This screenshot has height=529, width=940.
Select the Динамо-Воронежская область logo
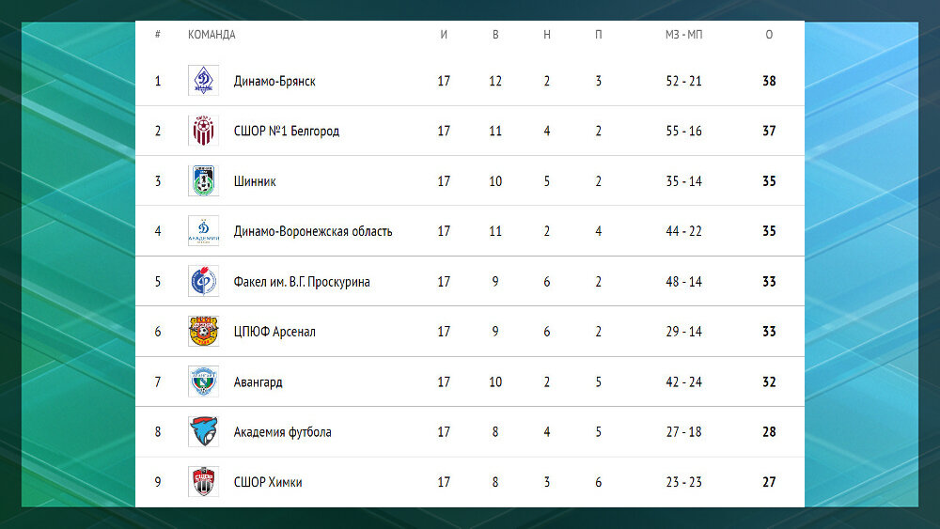(x=203, y=231)
